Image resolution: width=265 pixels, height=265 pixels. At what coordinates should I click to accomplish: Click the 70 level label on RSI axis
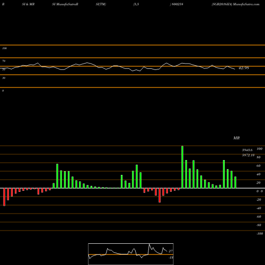pos(4,61)
